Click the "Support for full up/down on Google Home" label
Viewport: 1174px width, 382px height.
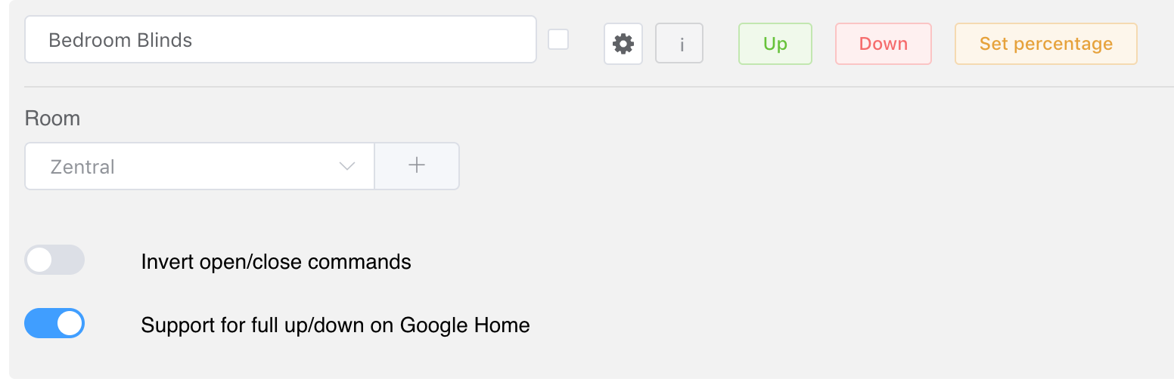point(335,325)
